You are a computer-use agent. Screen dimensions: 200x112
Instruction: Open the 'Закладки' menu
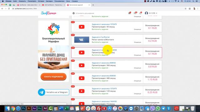[49, 1]
